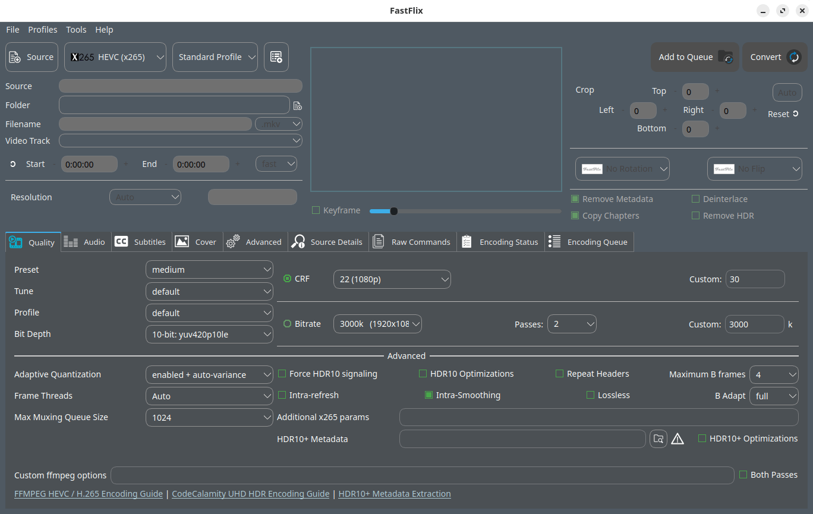Select the CRF radio button

click(x=288, y=279)
